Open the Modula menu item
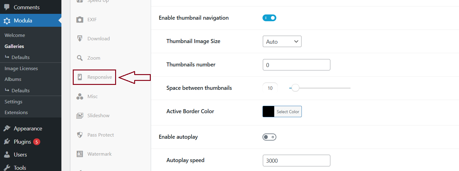Screen dimensions: 459x171 pos(23,21)
